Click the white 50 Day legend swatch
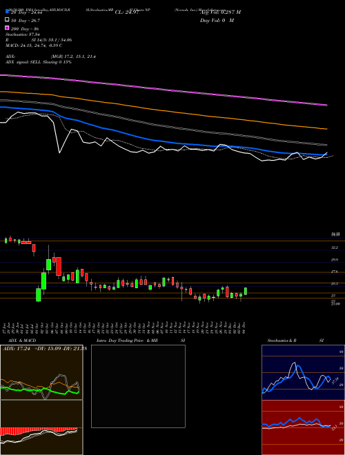This screenshot has height=455, width=345. click(x=7, y=20)
